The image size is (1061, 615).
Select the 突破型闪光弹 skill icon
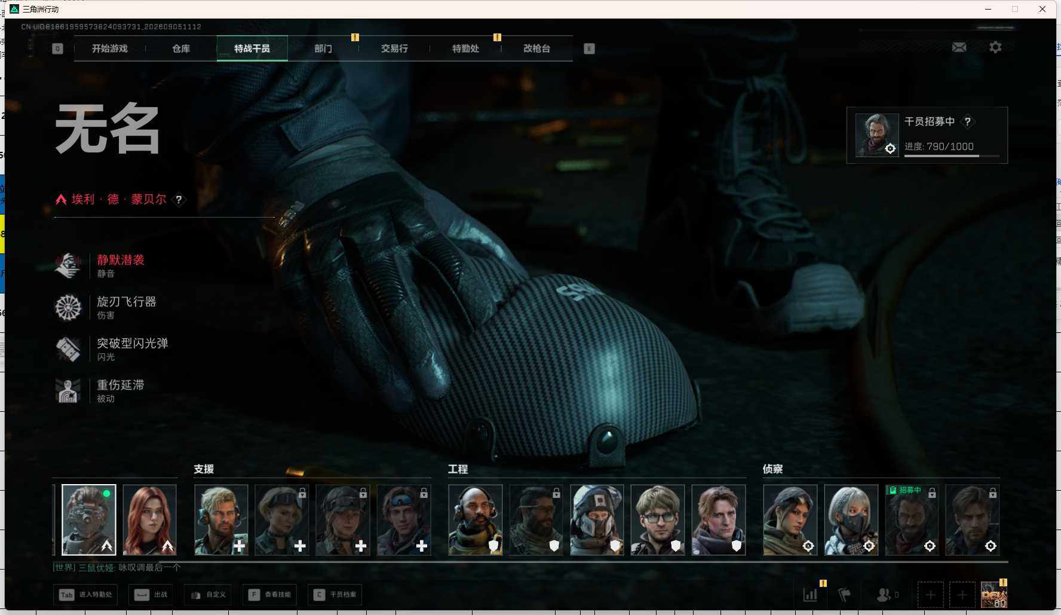coord(68,349)
